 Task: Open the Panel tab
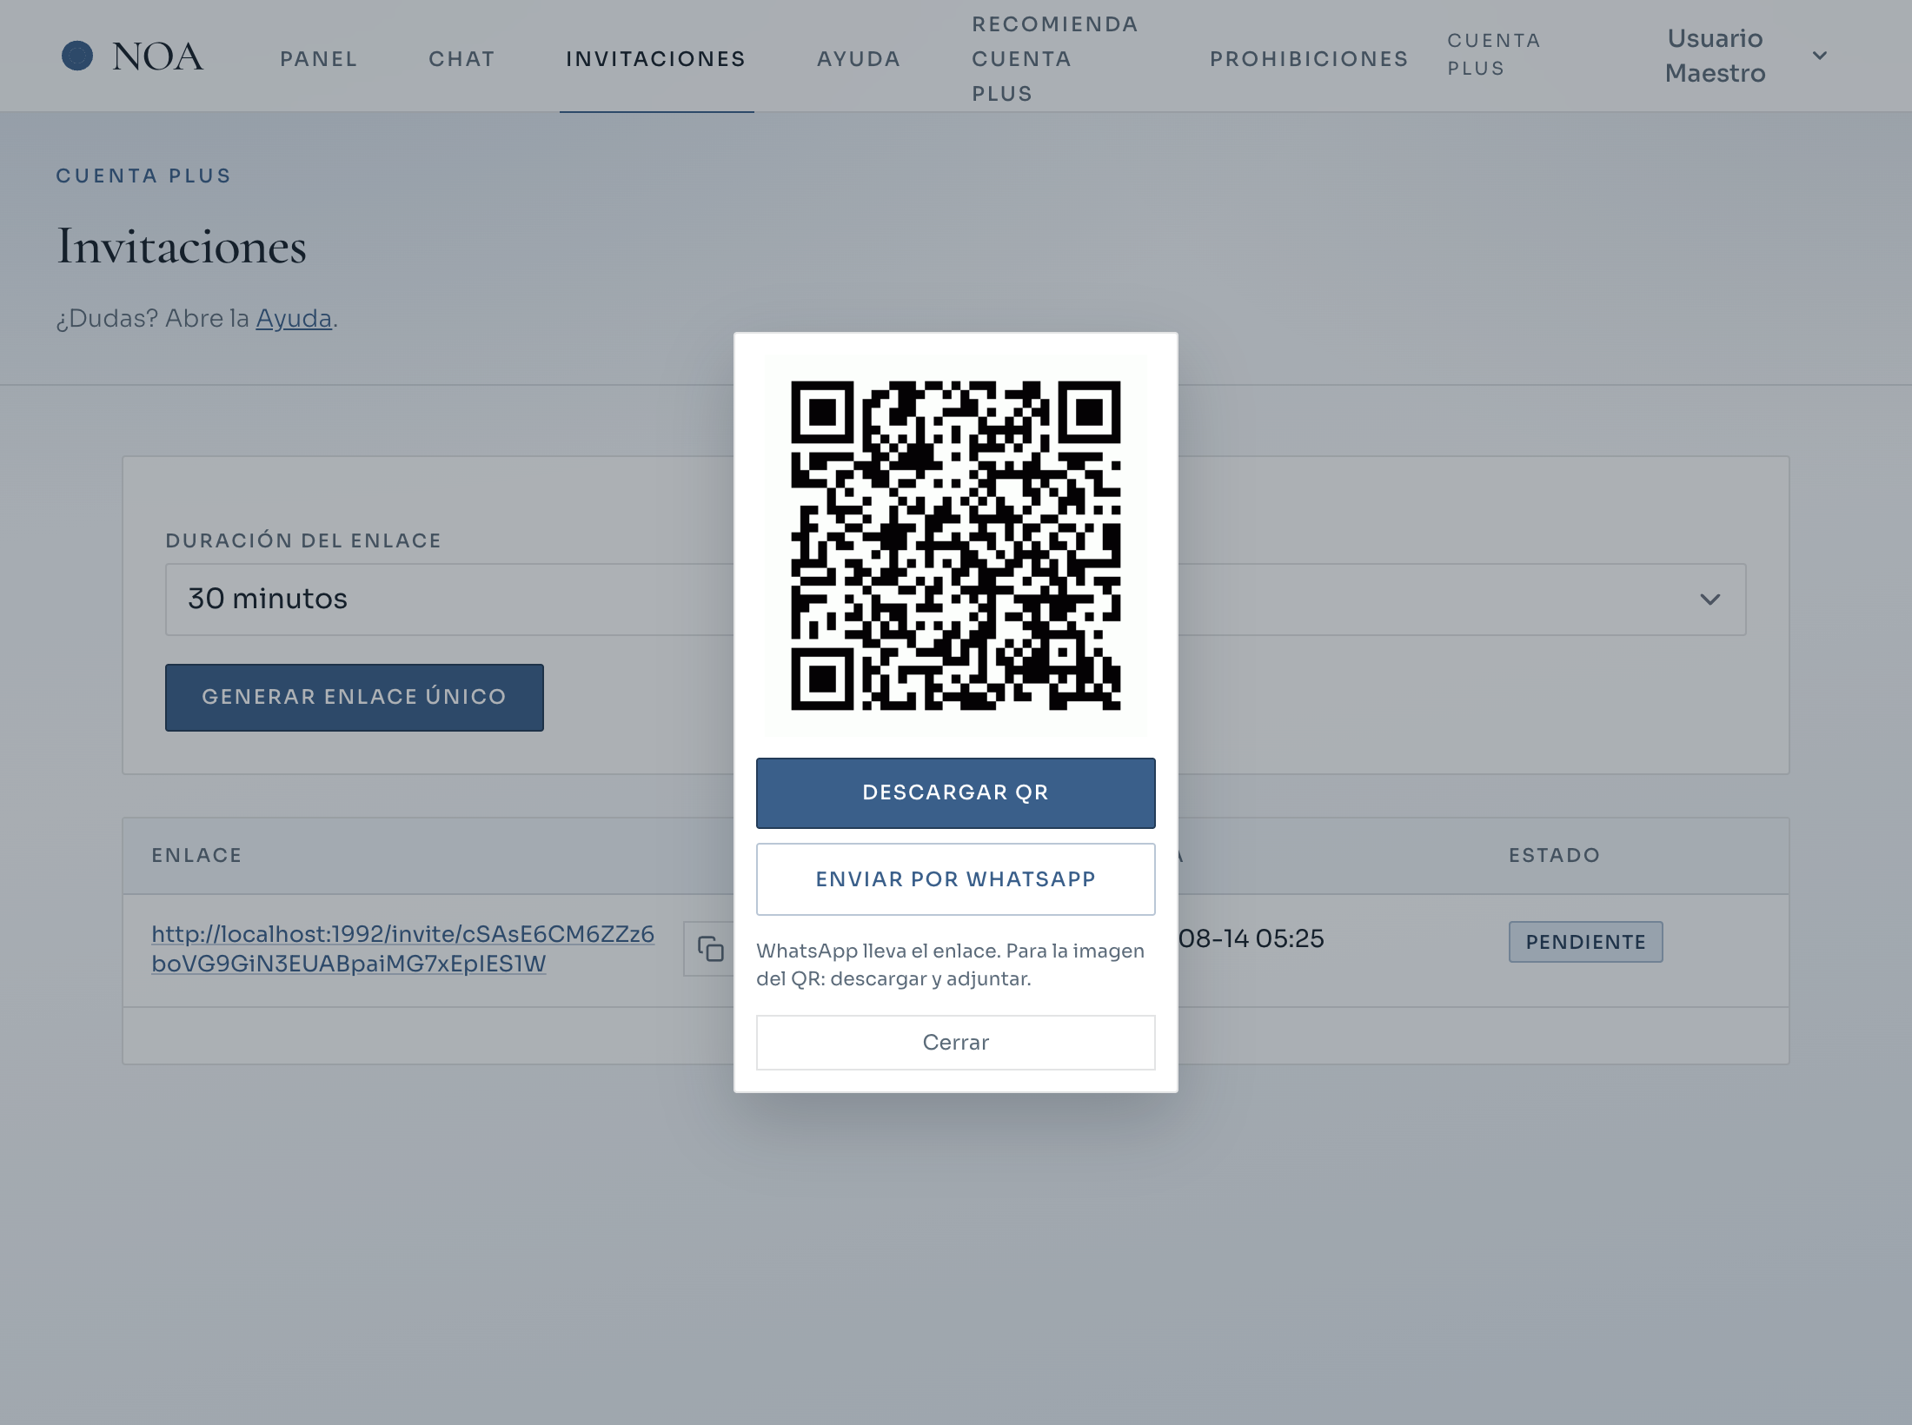pyautogui.click(x=319, y=59)
